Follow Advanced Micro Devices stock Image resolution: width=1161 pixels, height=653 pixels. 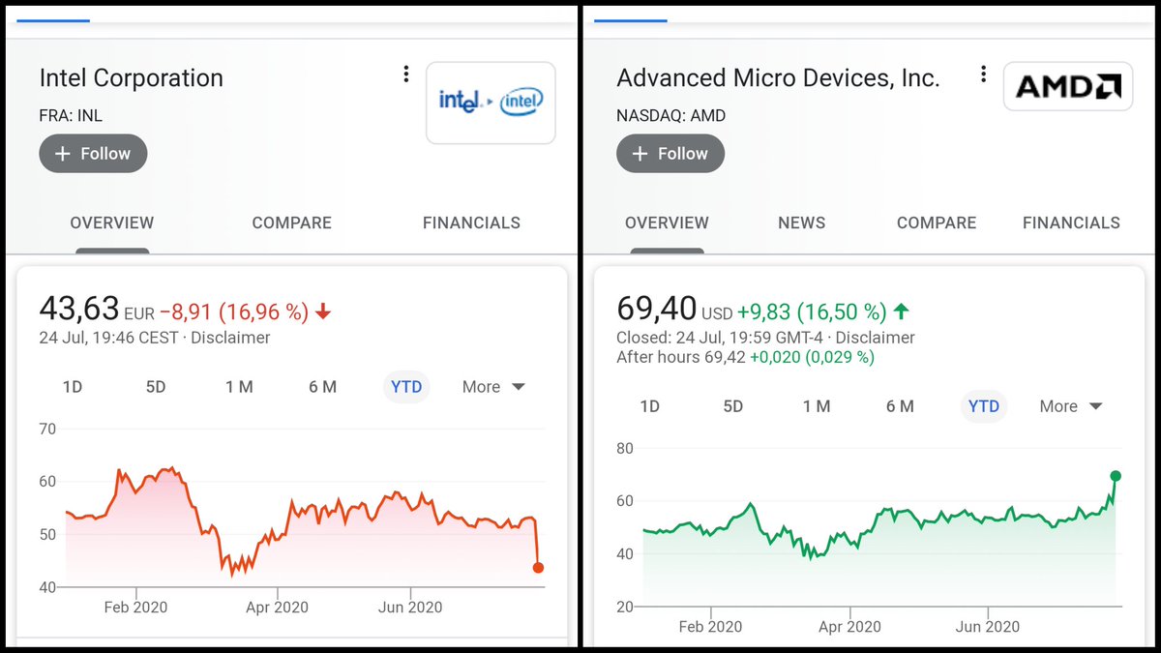670,154
